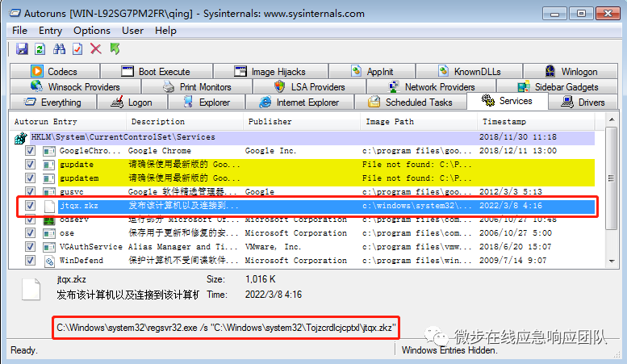Image resolution: width=627 pixels, height=364 pixels.
Task: Select the Services tab
Action: [507, 101]
